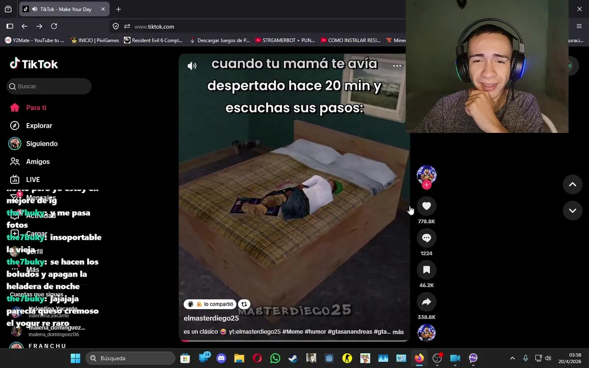The image size is (589, 368).
Task: Go back with the browser back arrow
Action: pos(25,26)
